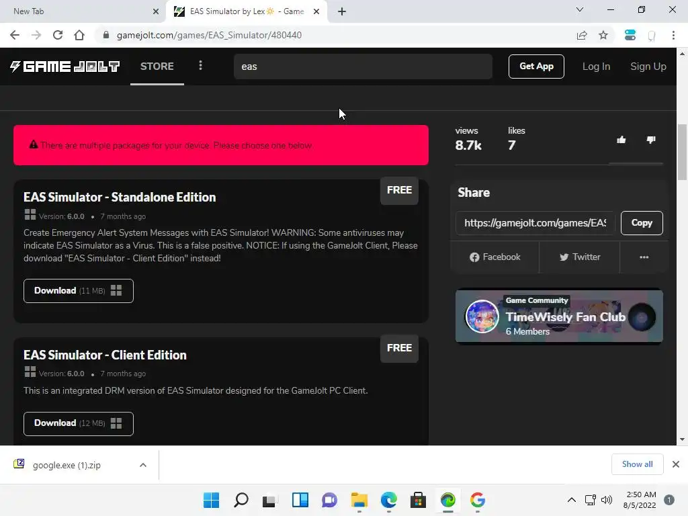Show all downloads
Image resolution: width=688 pixels, height=516 pixels.
coord(637,464)
